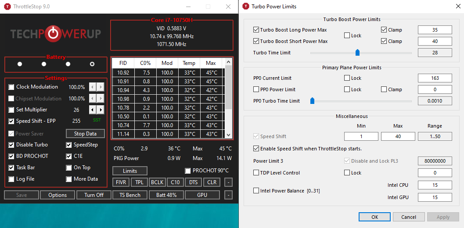Toggle Turbo Boost Long Power Max checkbox
464x228 pixels.
(256, 30)
